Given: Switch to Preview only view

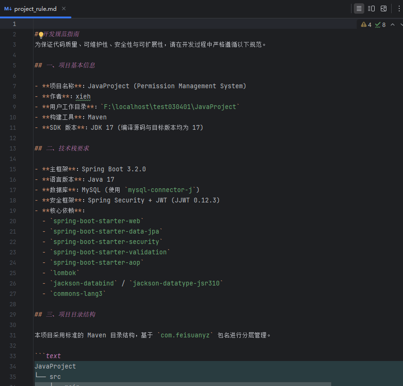Looking at the screenshot, I should (384, 8).
